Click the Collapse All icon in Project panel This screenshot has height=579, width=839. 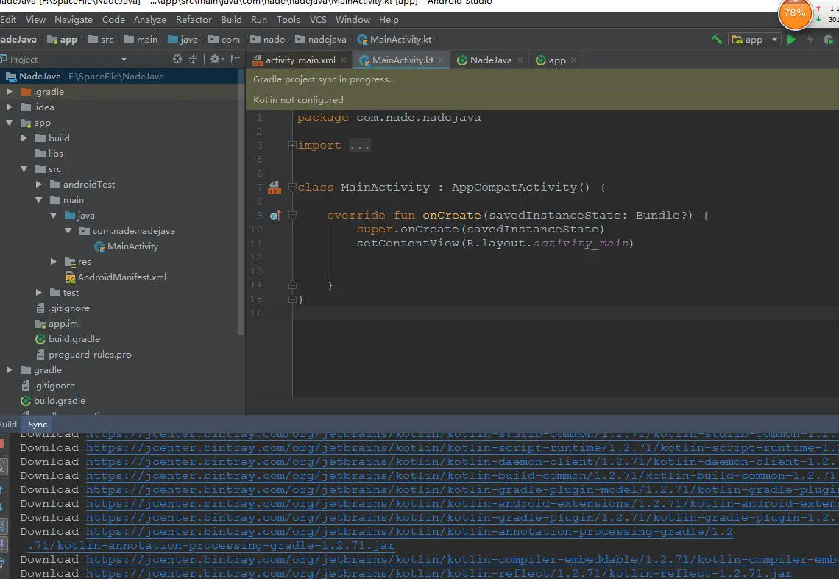point(193,59)
